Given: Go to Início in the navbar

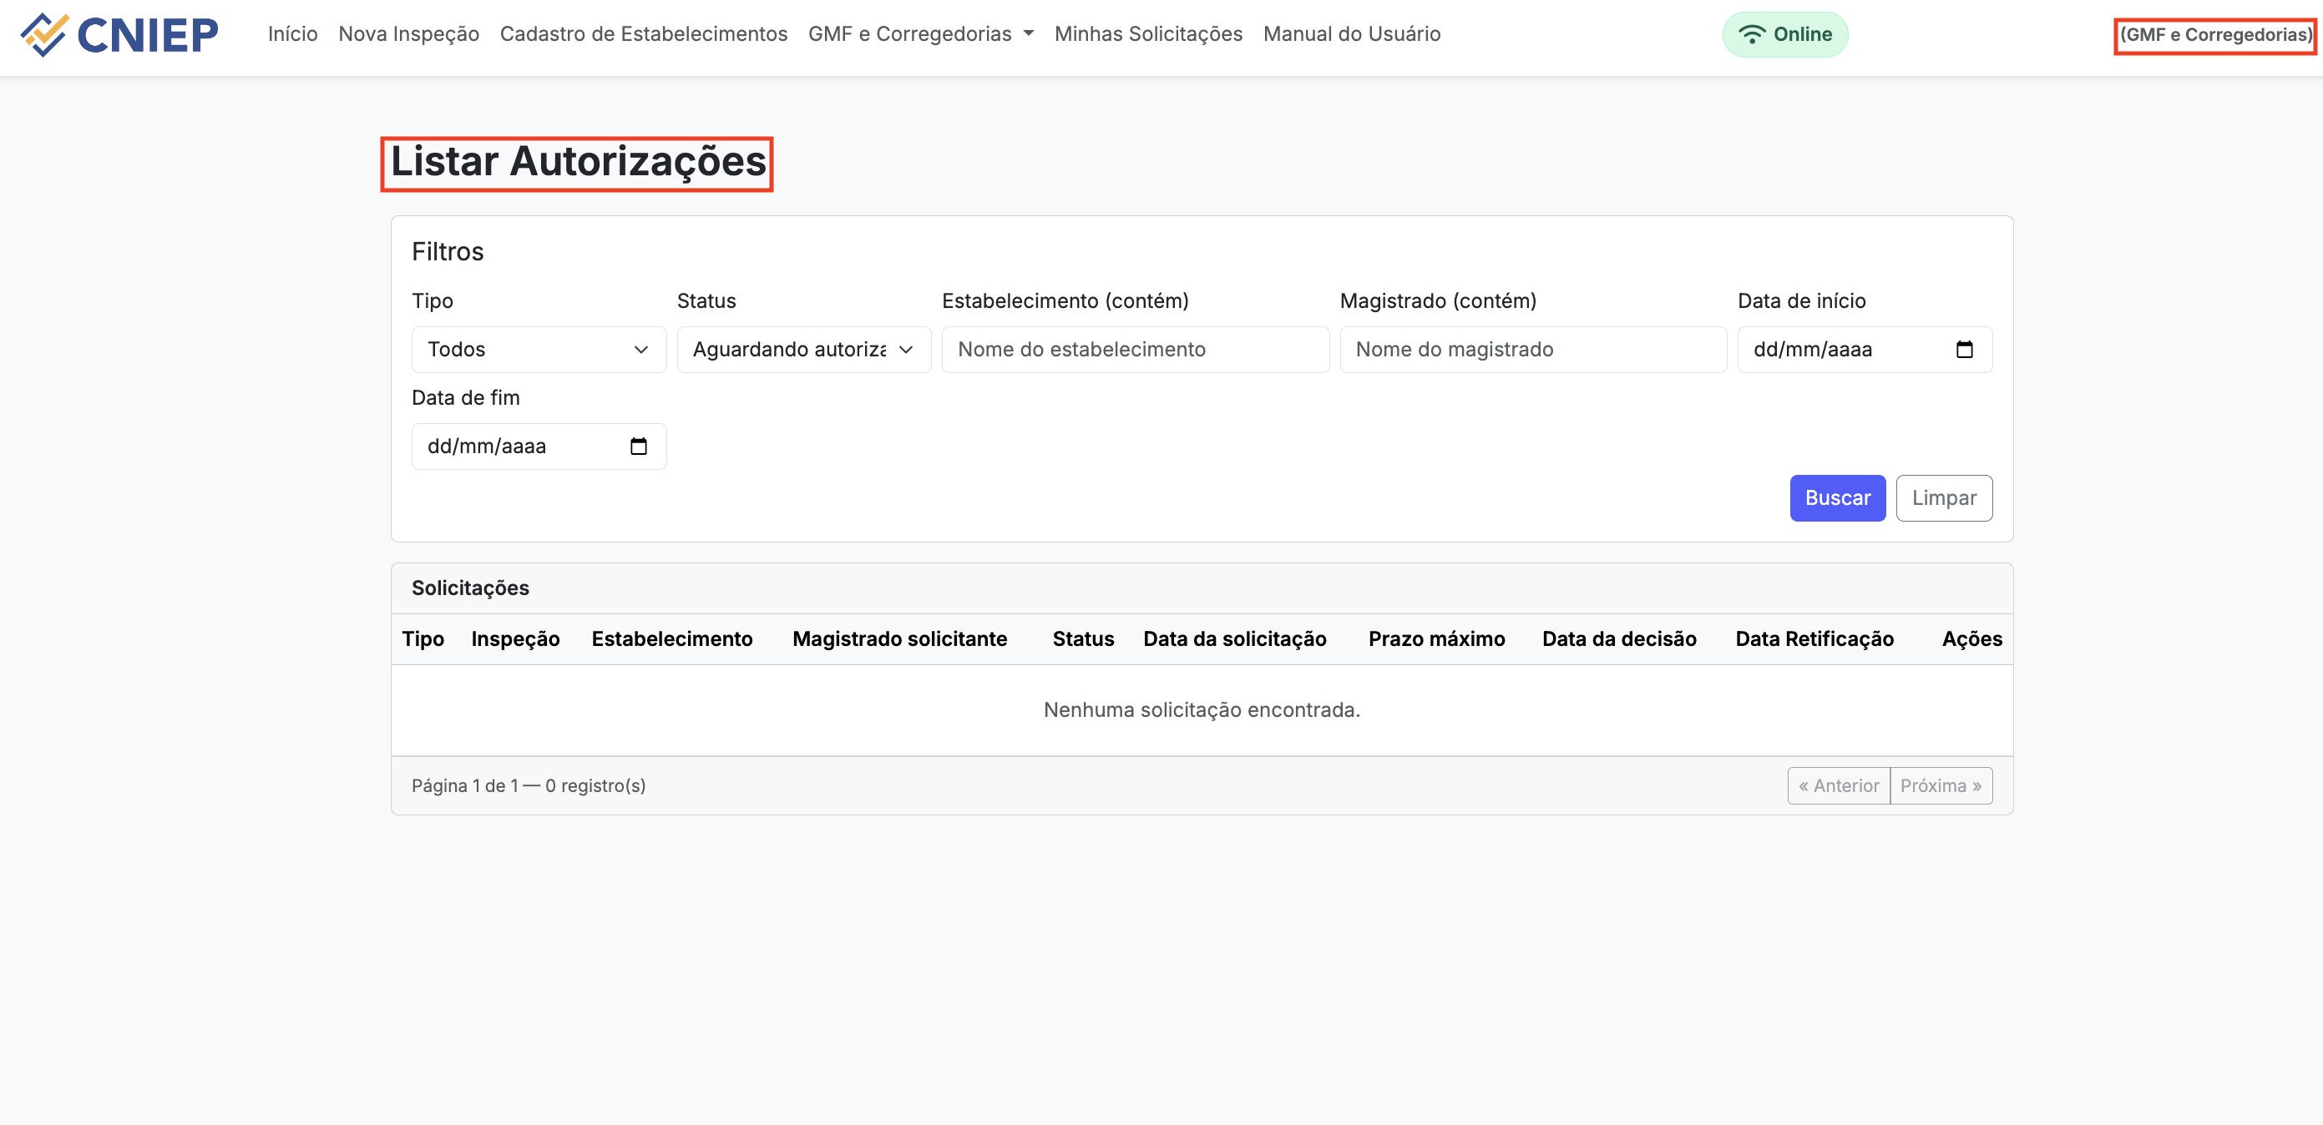Looking at the screenshot, I should (x=292, y=34).
